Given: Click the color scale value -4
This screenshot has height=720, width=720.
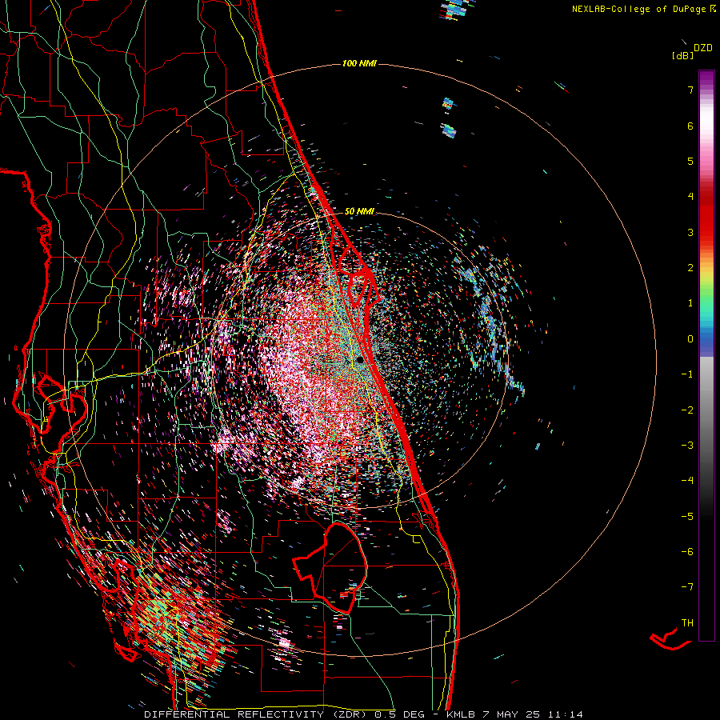Looking at the screenshot, I should [687, 480].
